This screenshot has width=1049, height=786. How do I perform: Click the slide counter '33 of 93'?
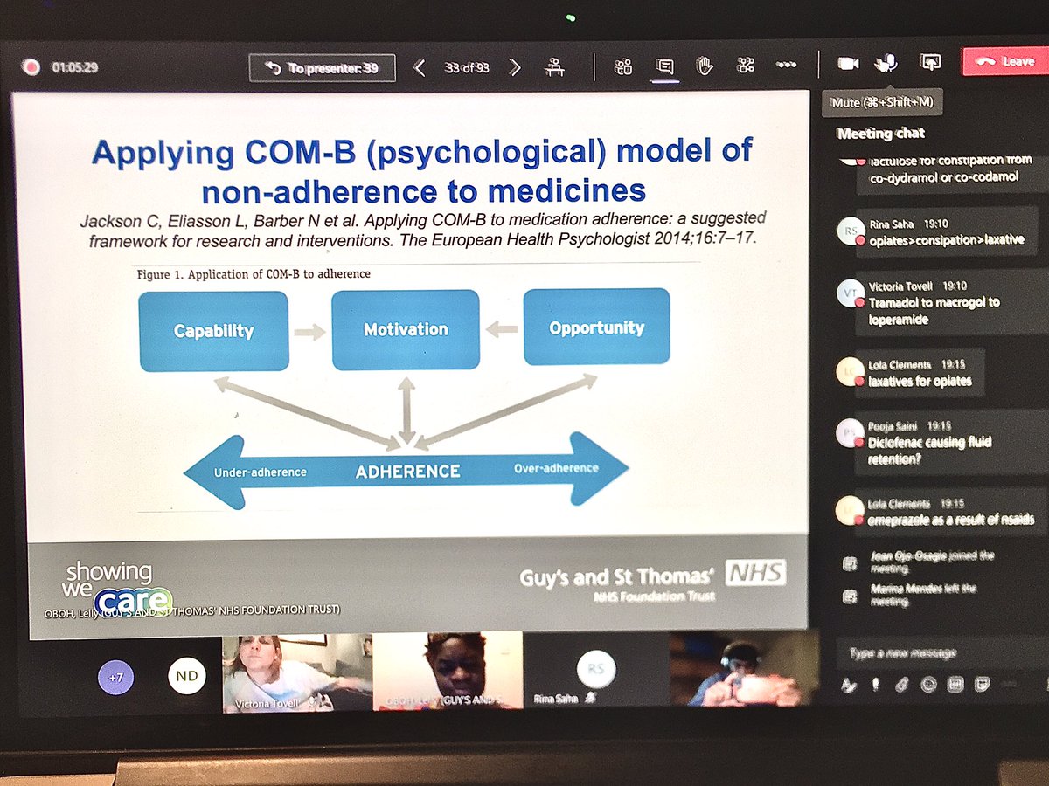click(x=466, y=67)
